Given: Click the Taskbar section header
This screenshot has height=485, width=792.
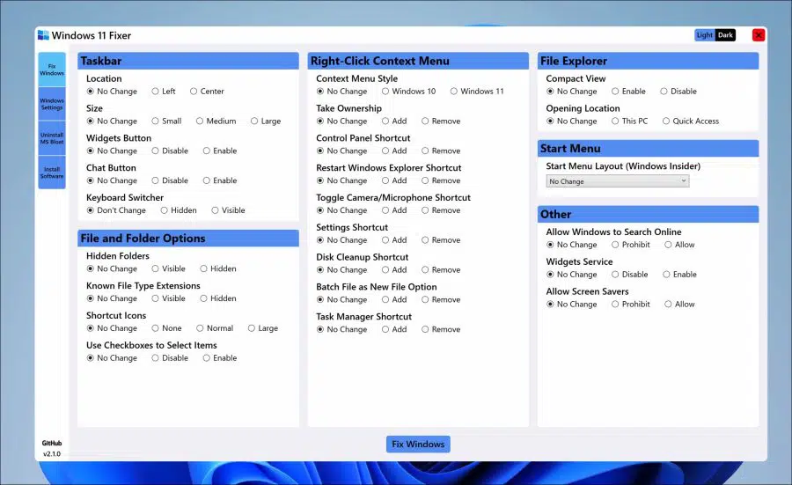Looking at the screenshot, I should point(188,61).
